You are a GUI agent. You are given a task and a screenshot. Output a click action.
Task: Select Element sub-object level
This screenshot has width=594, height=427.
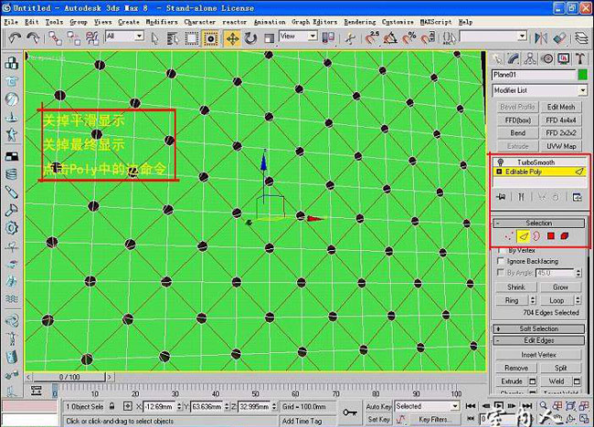(x=565, y=236)
